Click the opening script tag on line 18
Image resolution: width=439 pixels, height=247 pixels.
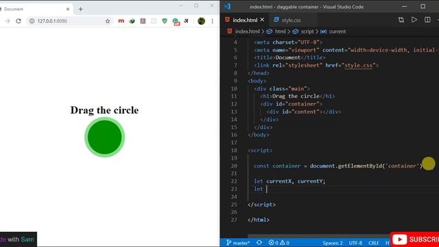point(260,150)
